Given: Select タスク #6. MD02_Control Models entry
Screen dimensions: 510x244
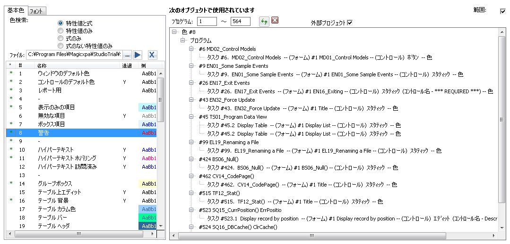Looking at the screenshot, I should pyautogui.click(x=320, y=57).
